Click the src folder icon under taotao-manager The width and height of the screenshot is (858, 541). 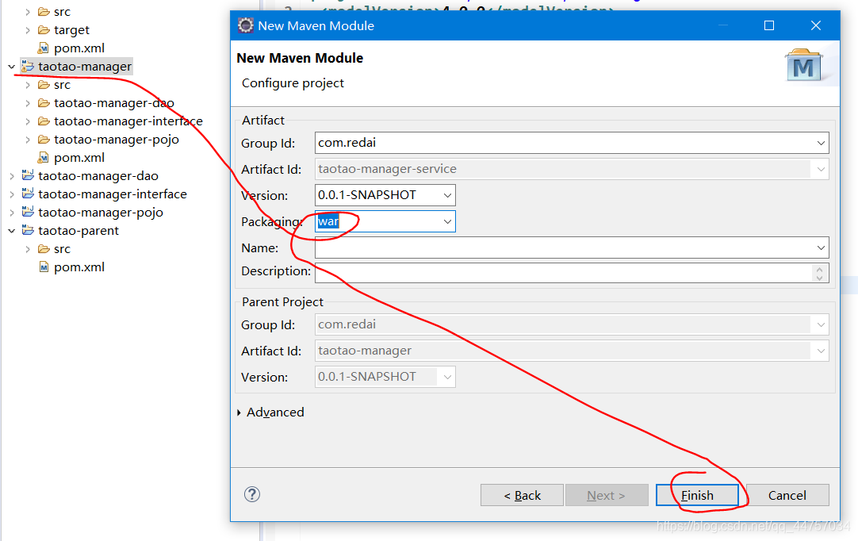pos(44,85)
